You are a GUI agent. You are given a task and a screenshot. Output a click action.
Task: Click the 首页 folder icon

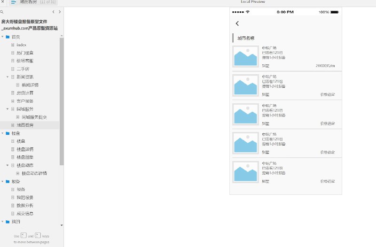click(x=8, y=37)
